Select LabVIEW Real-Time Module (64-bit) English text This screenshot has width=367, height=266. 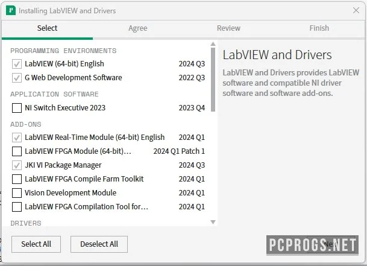pos(95,138)
